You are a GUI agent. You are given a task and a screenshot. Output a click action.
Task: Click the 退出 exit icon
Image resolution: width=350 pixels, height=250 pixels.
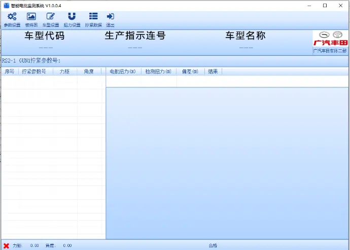point(110,19)
